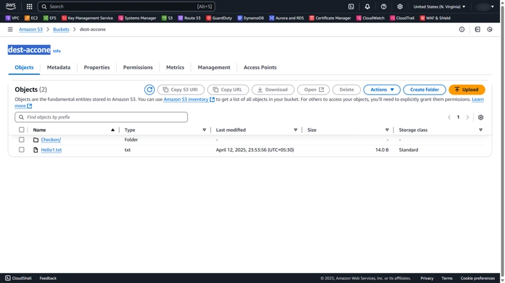Switch to the Metrics tab
The width and height of the screenshot is (505, 283).
[x=175, y=67]
